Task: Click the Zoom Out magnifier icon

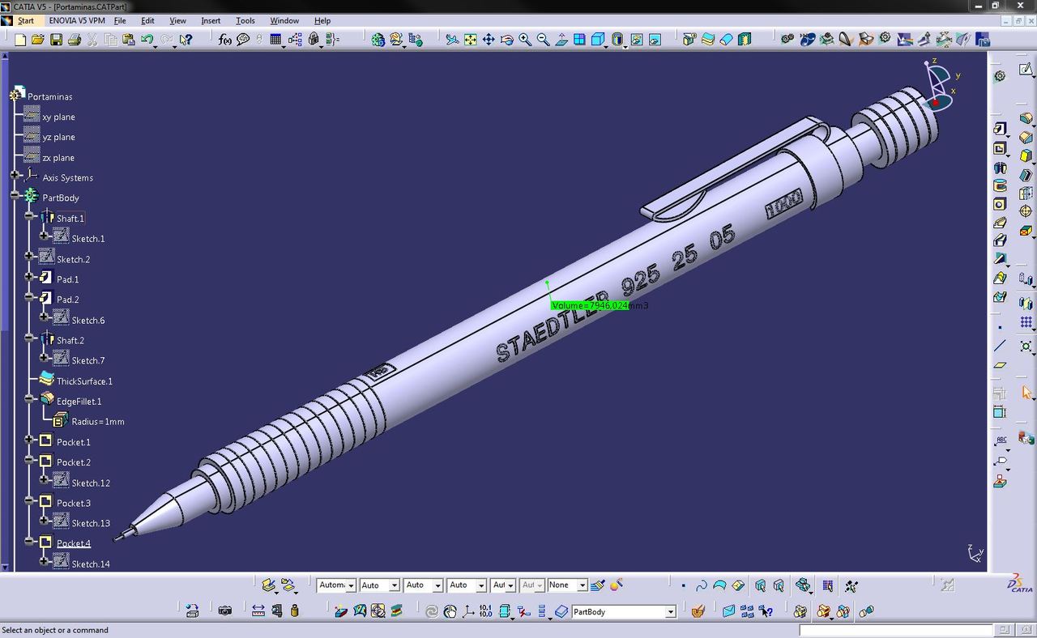Action: [544, 39]
